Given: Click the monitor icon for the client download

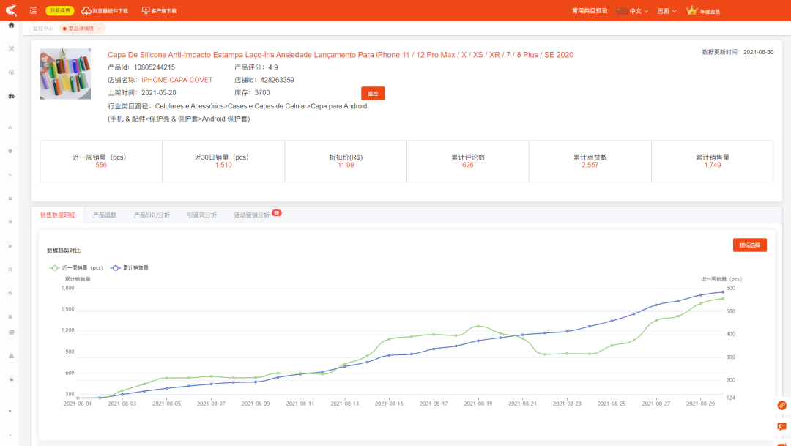Looking at the screenshot, I should coord(146,10).
